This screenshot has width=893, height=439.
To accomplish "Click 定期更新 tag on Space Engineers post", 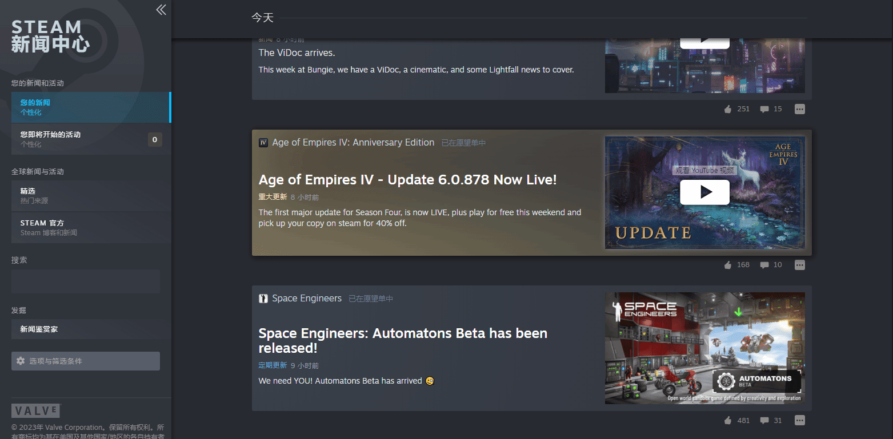I will coord(273,365).
